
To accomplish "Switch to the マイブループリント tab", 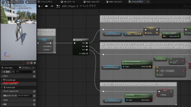I will coord(25,68).
